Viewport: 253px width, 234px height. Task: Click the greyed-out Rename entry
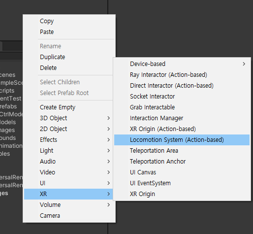coord(69,46)
